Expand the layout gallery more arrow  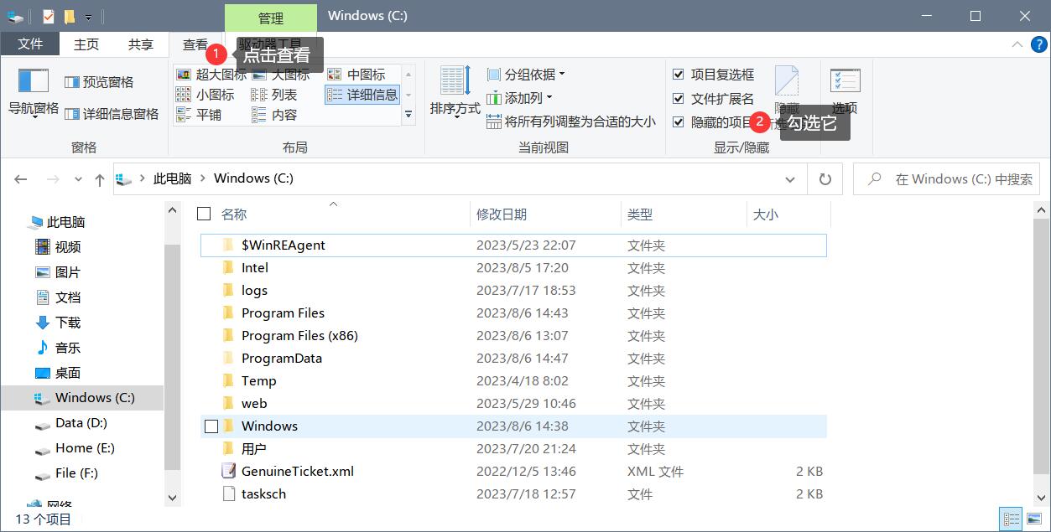(x=408, y=114)
